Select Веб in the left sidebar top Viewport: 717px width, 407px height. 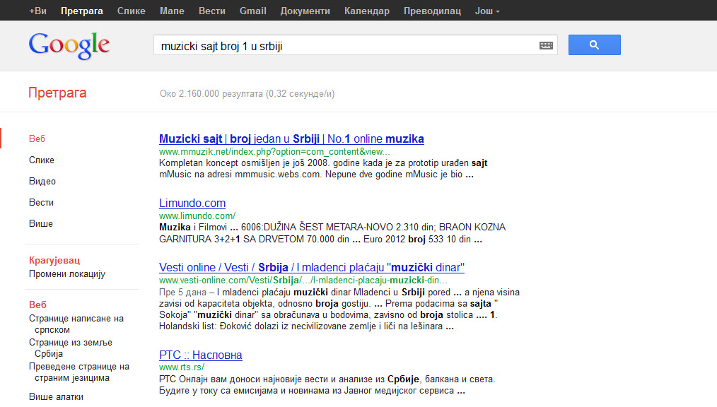(37, 138)
